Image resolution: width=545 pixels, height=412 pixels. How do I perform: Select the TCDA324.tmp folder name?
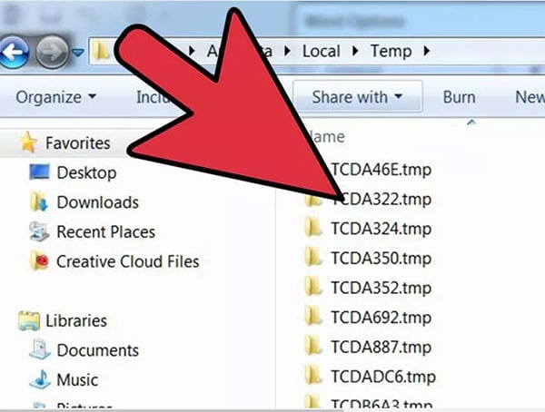[x=381, y=229]
